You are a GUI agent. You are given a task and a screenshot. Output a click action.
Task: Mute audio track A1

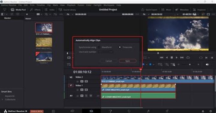click(91, 96)
